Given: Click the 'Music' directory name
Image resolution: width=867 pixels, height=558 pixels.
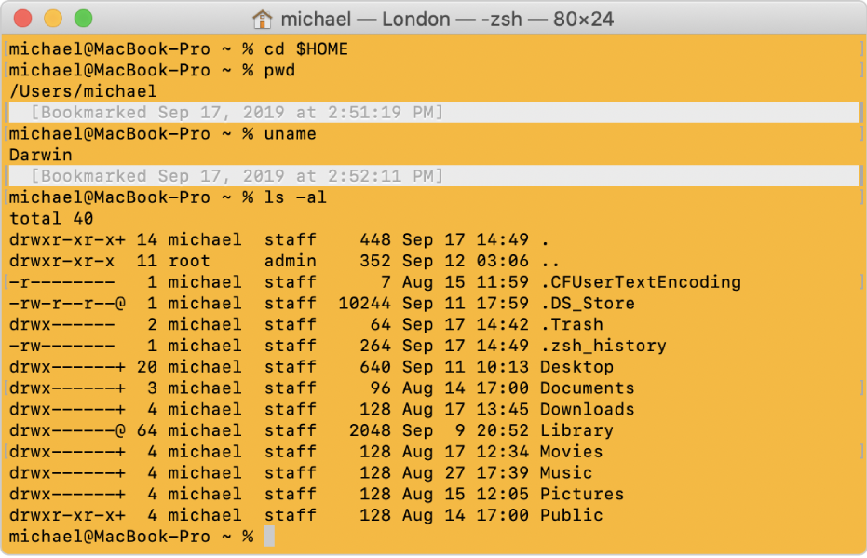Looking at the screenshot, I should coord(566,473).
